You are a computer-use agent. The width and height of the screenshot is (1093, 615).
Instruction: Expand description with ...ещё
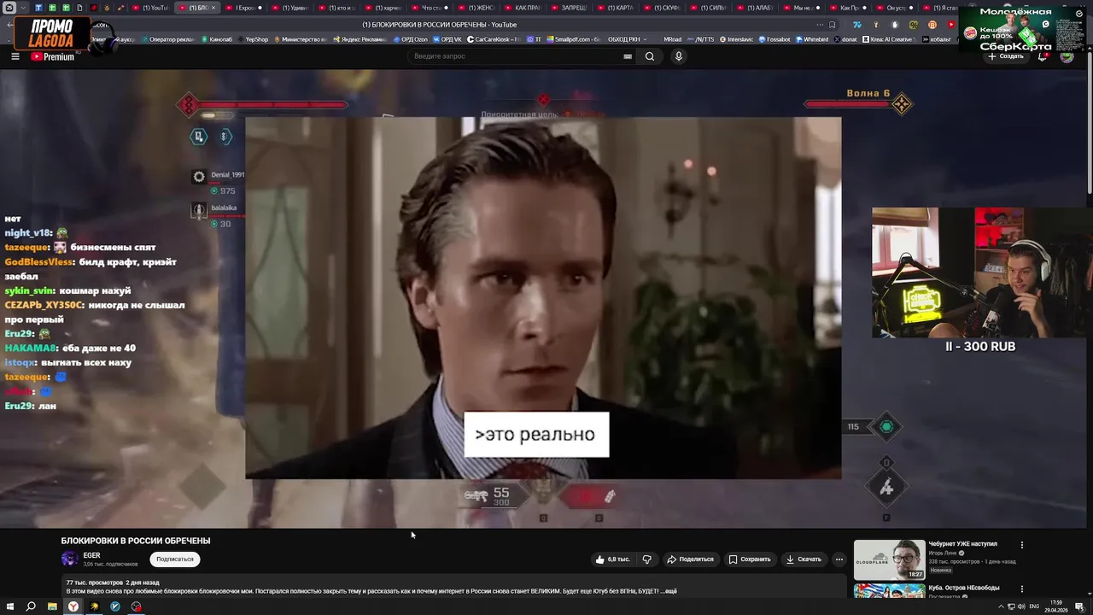668,591
